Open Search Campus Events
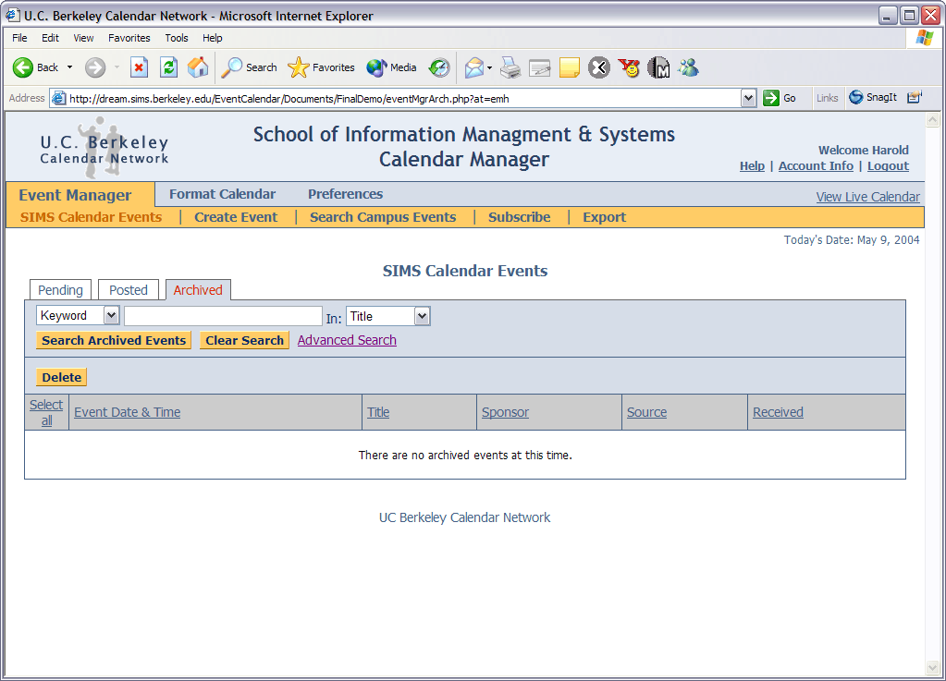946x681 pixels. coord(383,217)
